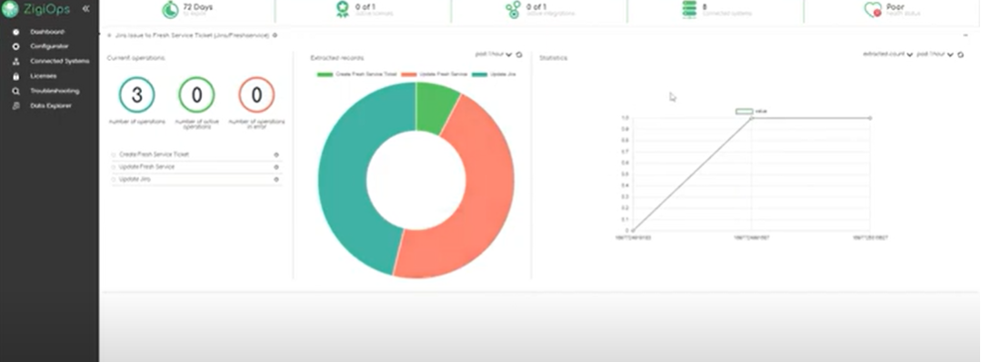Click the license ribbon badge icon
981x362 pixels.
pyautogui.click(x=342, y=9)
